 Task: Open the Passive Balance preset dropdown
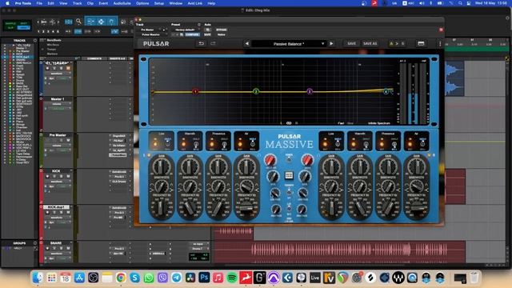click(289, 43)
